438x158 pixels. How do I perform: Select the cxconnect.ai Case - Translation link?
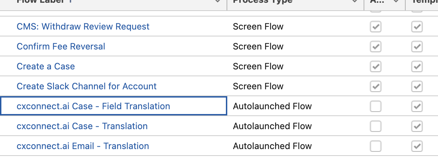[82, 126]
